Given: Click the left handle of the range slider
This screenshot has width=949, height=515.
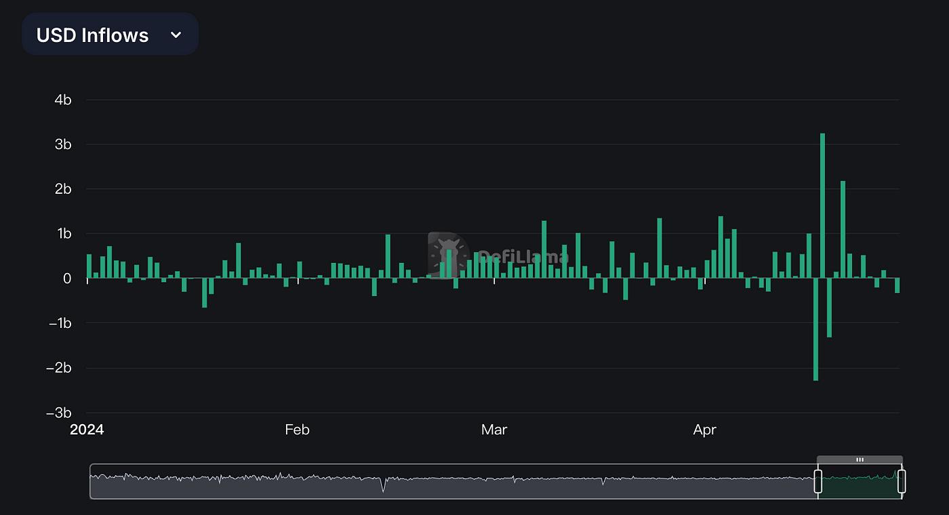Looking at the screenshot, I should [x=818, y=482].
